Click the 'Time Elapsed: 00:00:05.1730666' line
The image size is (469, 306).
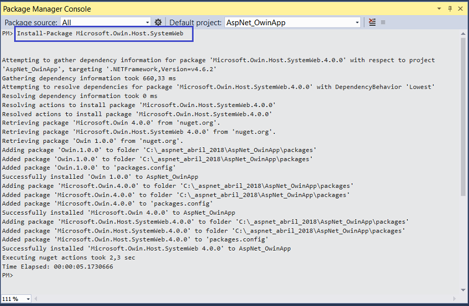click(x=57, y=266)
